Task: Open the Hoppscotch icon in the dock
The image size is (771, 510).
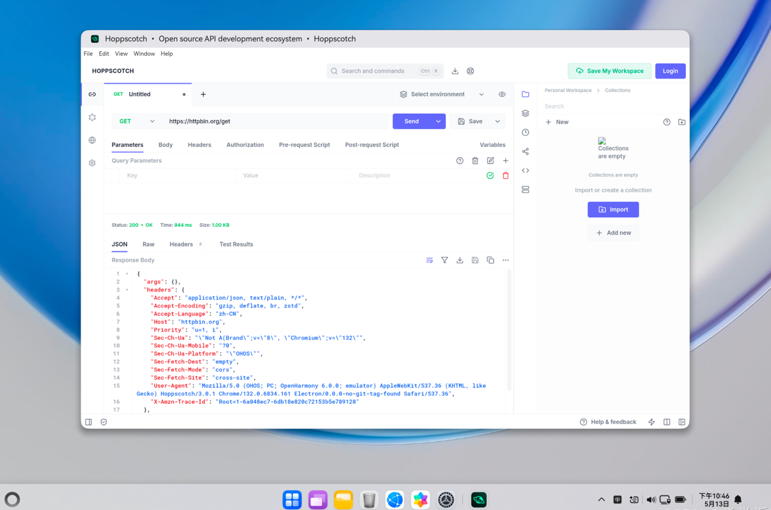Action: tap(479, 500)
